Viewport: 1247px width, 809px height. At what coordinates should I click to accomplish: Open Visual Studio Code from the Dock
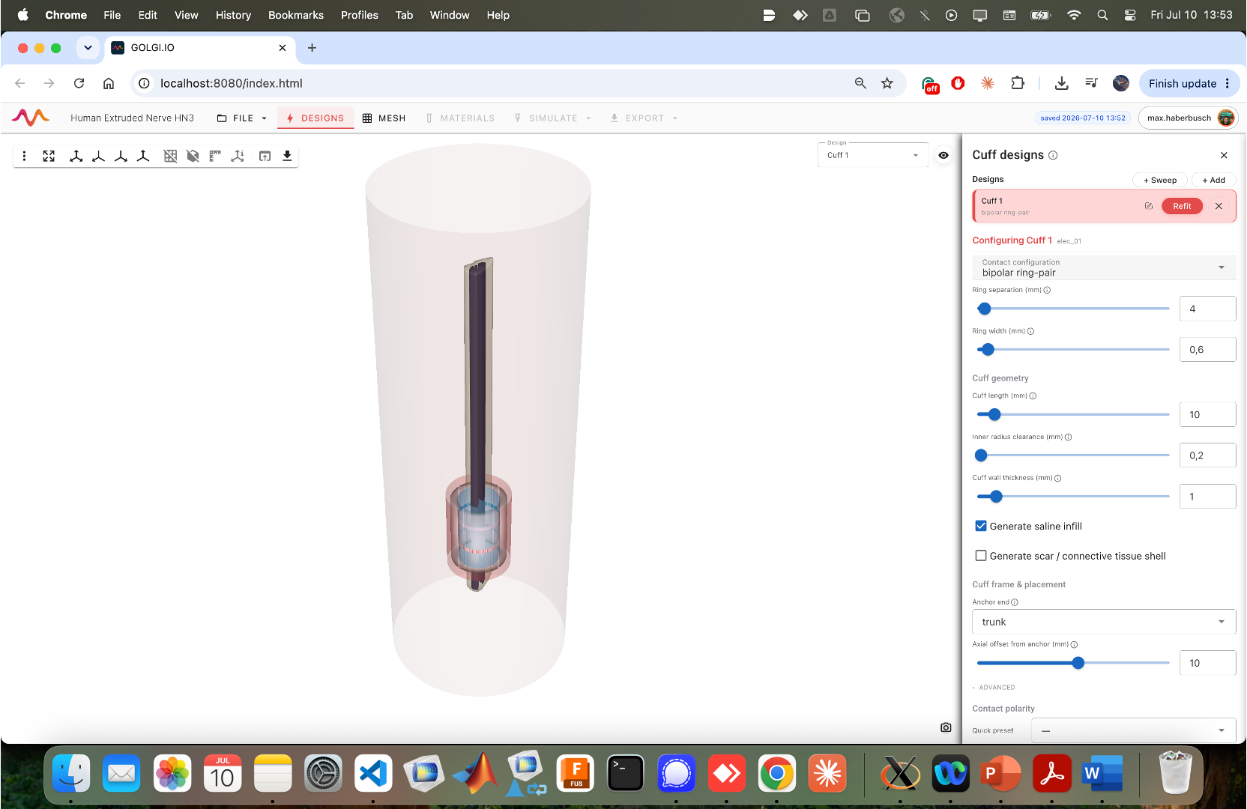[x=373, y=774]
